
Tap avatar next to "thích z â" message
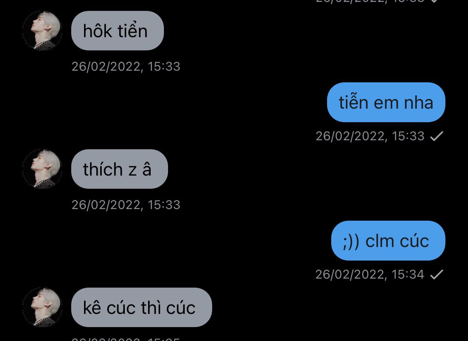point(42,169)
